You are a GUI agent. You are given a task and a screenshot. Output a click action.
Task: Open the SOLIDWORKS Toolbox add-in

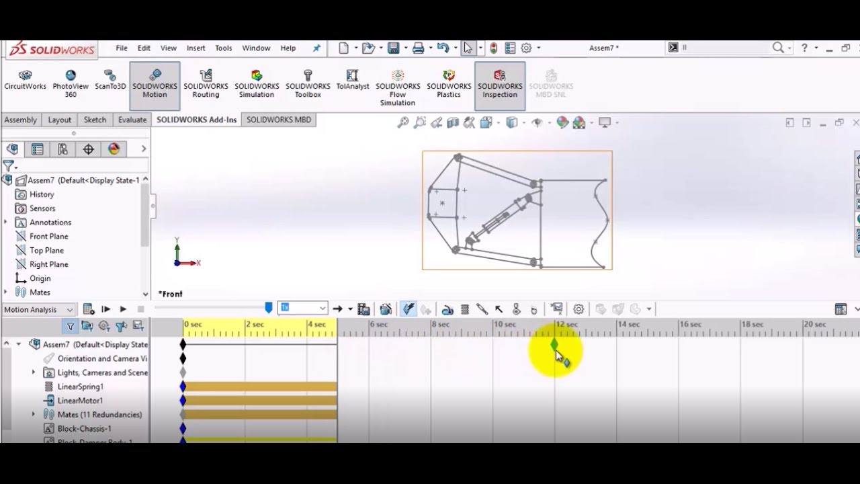[308, 85]
